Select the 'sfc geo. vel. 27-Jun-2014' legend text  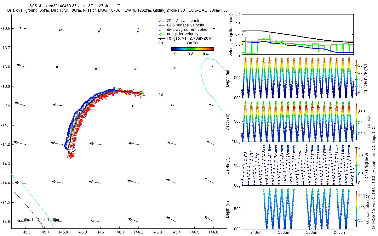[190, 38]
